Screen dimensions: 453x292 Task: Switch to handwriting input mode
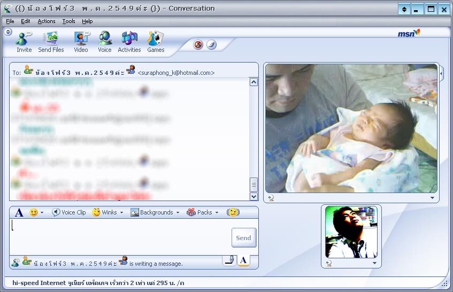229,260
